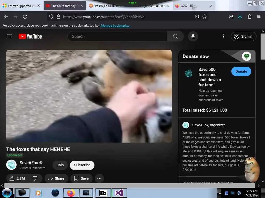The width and height of the screenshot is (265, 198).
Task: Switch to the New Tab tab
Action: (194, 6)
